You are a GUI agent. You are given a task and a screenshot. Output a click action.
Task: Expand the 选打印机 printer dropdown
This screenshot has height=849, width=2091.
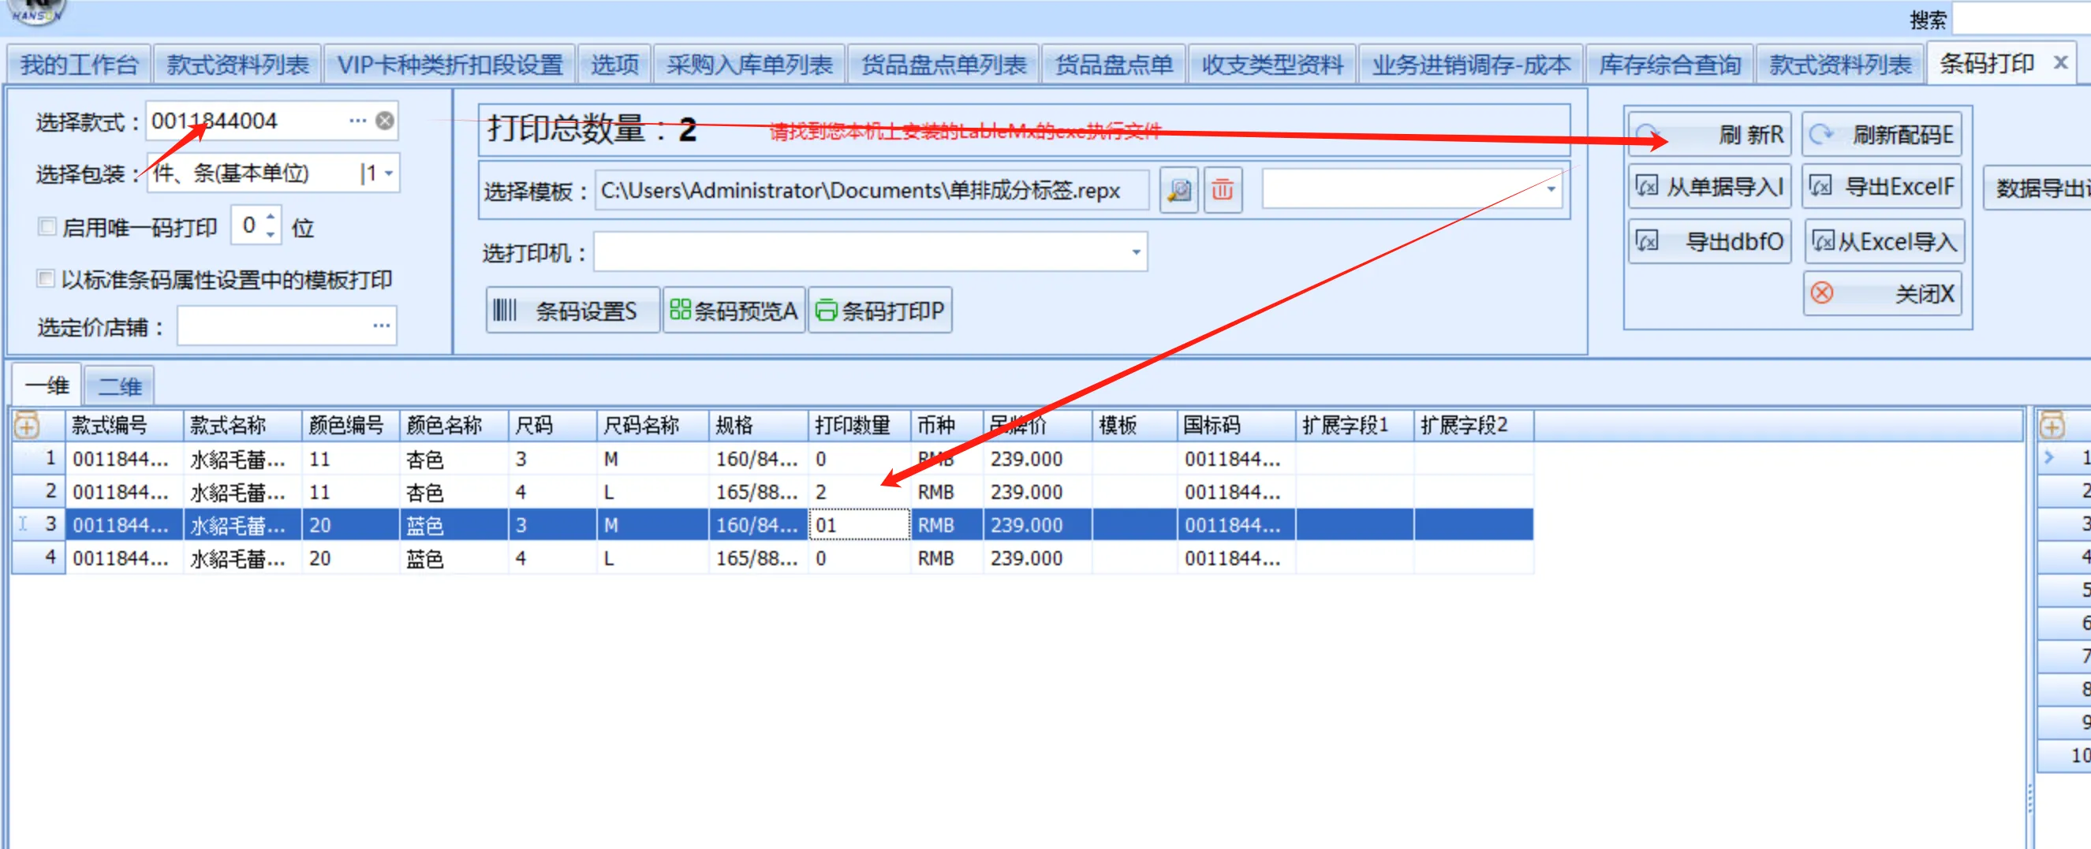pyautogui.click(x=1136, y=252)
